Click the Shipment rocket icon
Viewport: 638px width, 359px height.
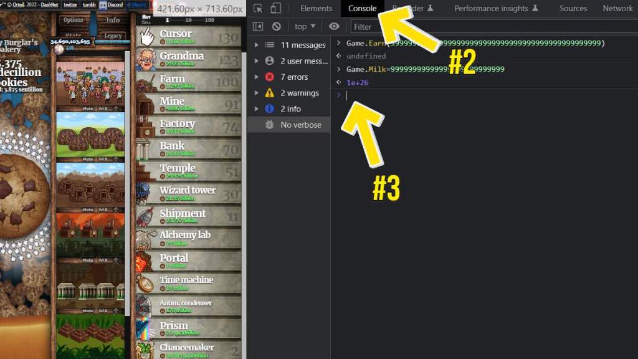pyautogui.click(x=146, y=216)
